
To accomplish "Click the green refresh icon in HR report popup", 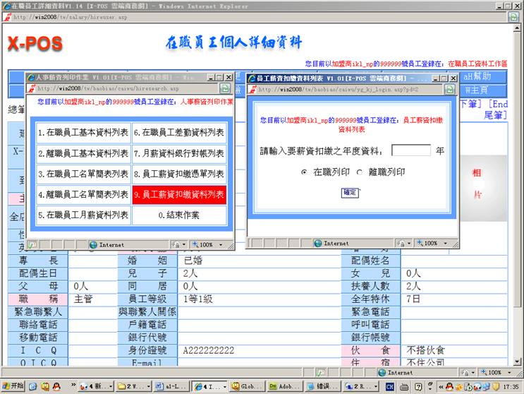I will [x=224, y=88].
